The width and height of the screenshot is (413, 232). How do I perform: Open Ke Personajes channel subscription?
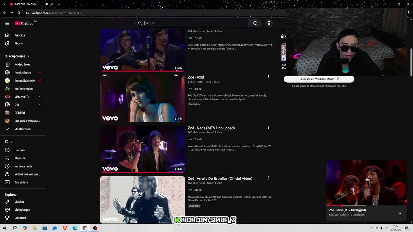23,89
